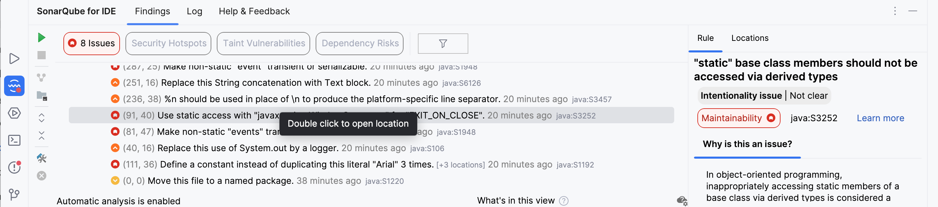Open the Problems tool window
This screenshot has height=207, width=938.
tap(14, 167)
